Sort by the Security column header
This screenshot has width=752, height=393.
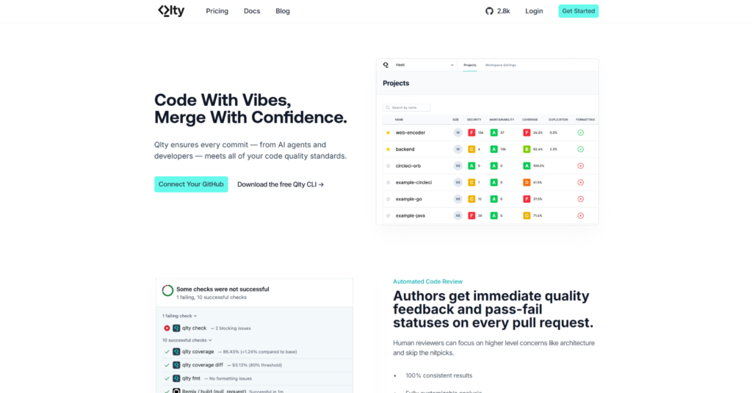click(474, 120)
